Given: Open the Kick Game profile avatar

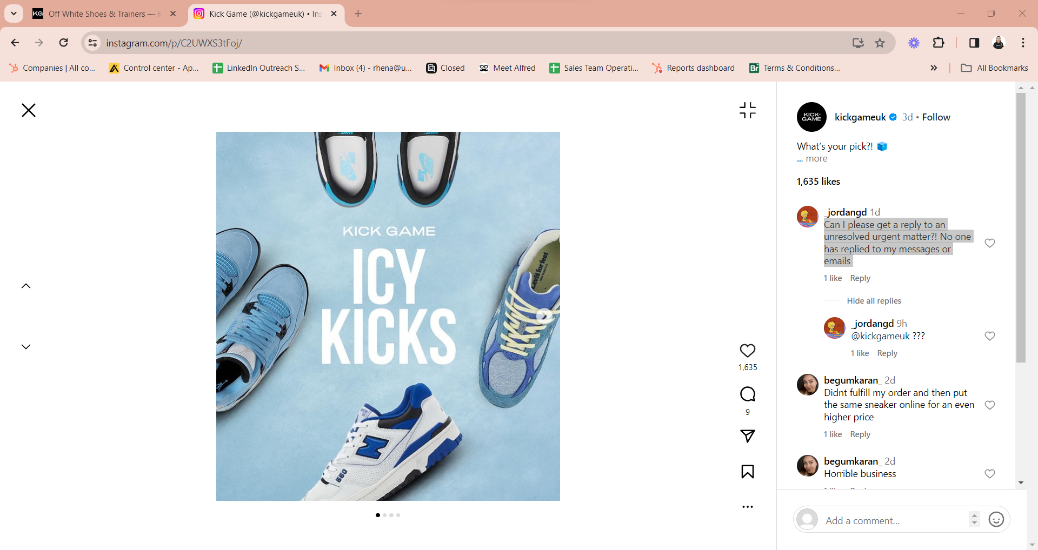Looking at the screenshot, I should [811, 117].
